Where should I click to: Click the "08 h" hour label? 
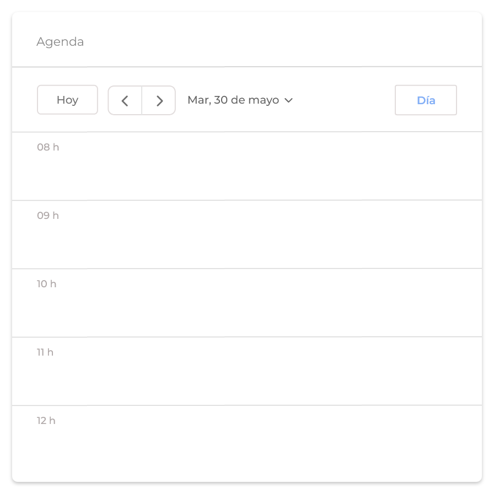(x=48, y=147)
